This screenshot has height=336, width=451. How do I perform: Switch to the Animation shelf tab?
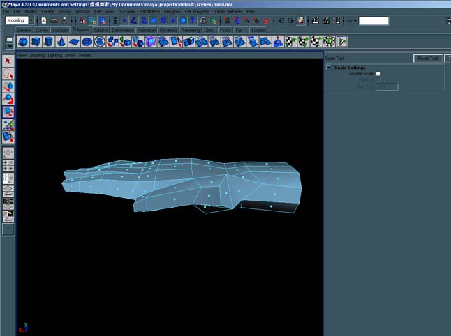tap(147, 30)
